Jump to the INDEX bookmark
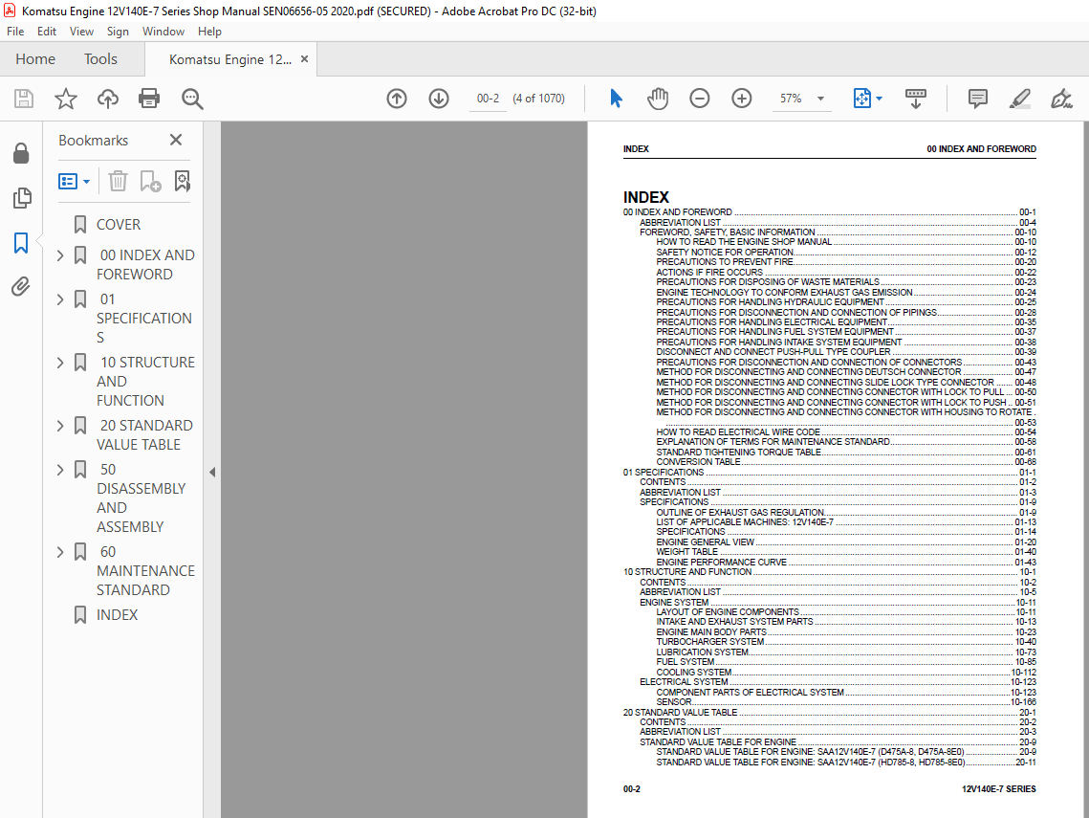Screen dimensions: 1089x818 [x=117, y=615]
